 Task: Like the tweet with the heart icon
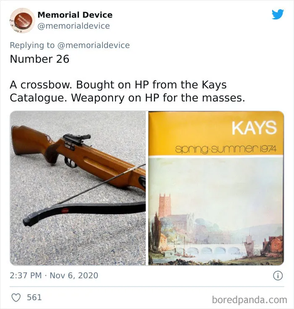[16, 298]
